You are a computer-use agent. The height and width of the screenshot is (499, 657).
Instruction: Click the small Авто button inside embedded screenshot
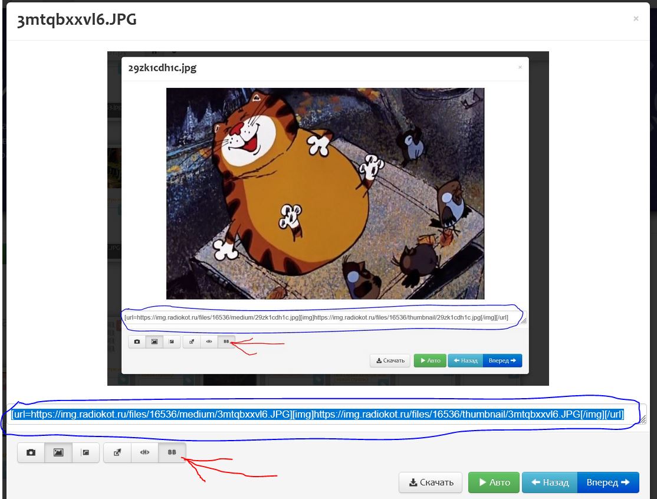tap(429, 360)
